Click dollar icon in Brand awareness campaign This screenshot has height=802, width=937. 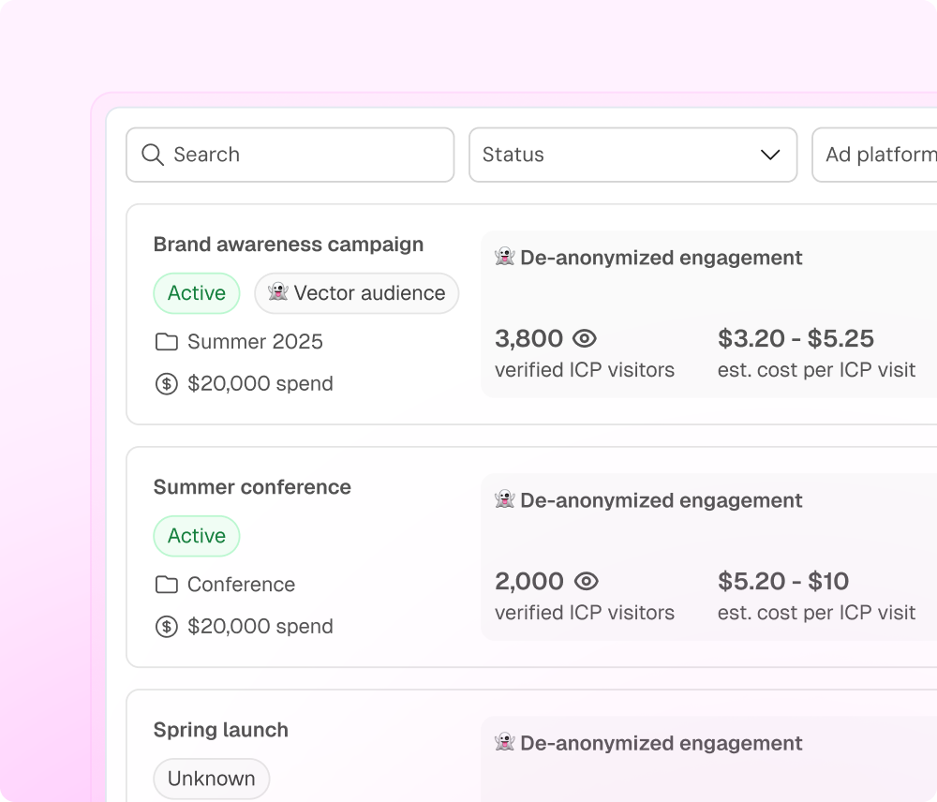(x=167, y=384)
